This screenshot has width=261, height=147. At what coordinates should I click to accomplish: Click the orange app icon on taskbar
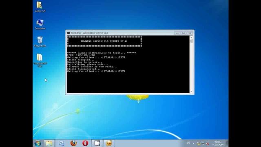109,143
